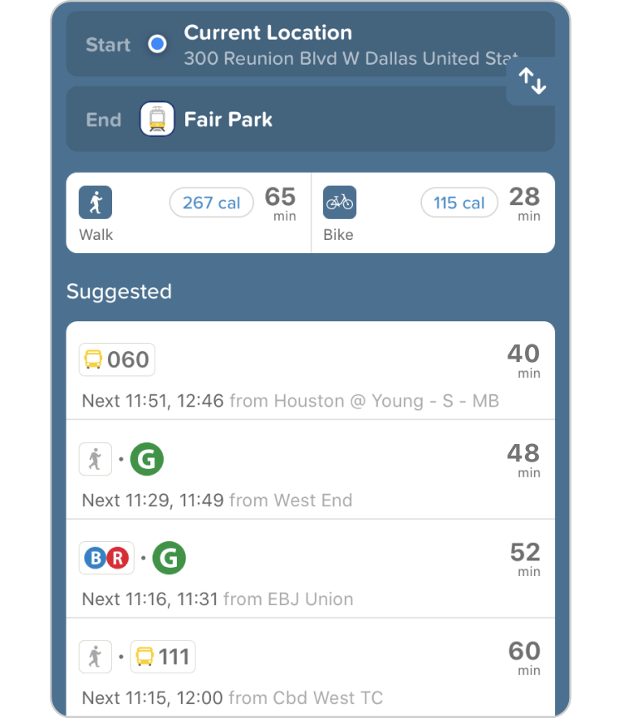Tap the 267 cal badge
The image size is (623, 718).
(x=211, y=203)
